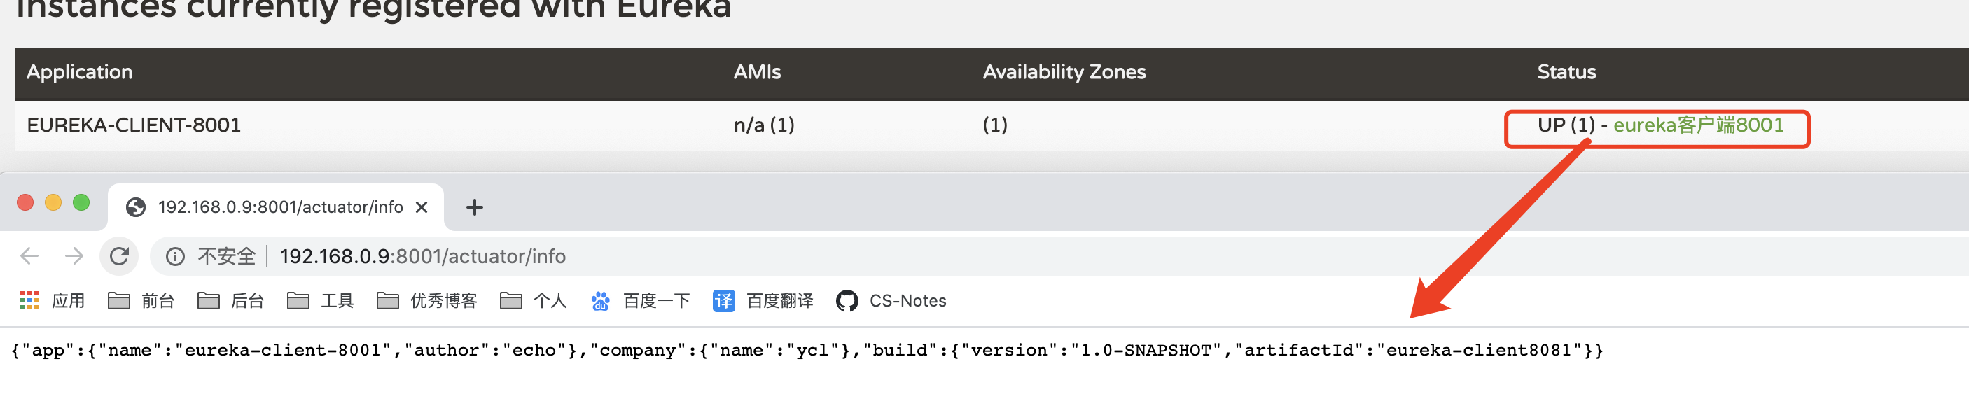Expand the 工具 bookmark folder
This screenshot has width=1969, height=406.
[x=320, y=301]
